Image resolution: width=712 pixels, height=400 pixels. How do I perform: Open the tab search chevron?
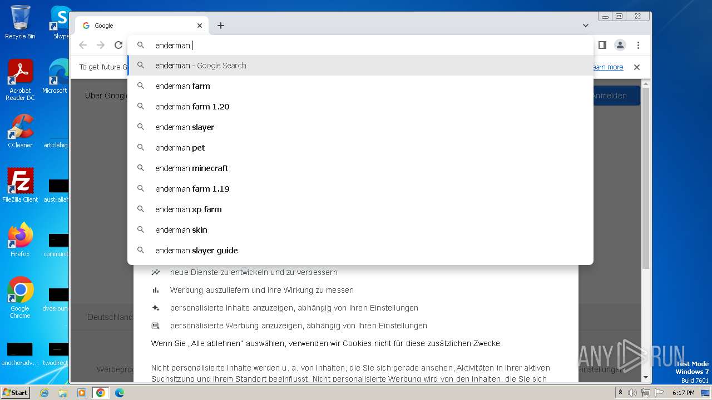pos(586,26)
